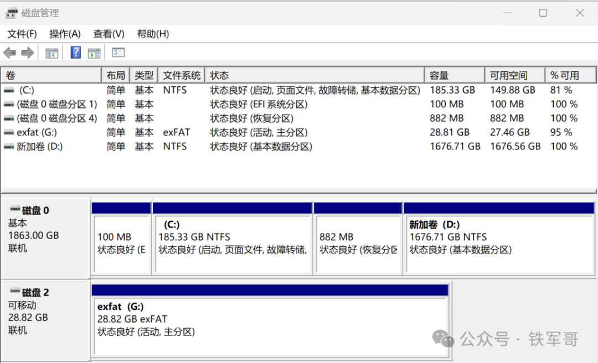Open Help via the question mark icon
Viewport: 598px width, 363px height.
(x=76, y=53)
